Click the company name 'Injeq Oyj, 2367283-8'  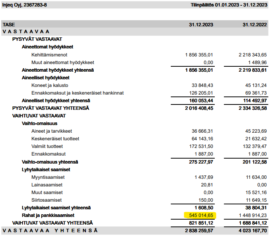(25, 5)
